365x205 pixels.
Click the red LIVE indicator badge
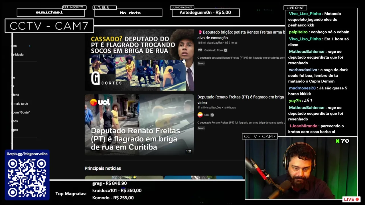click(352, 199)
